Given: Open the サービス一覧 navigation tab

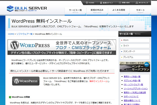Looking at the screenshot, I should pyautogui.click(x=75, y=11).
